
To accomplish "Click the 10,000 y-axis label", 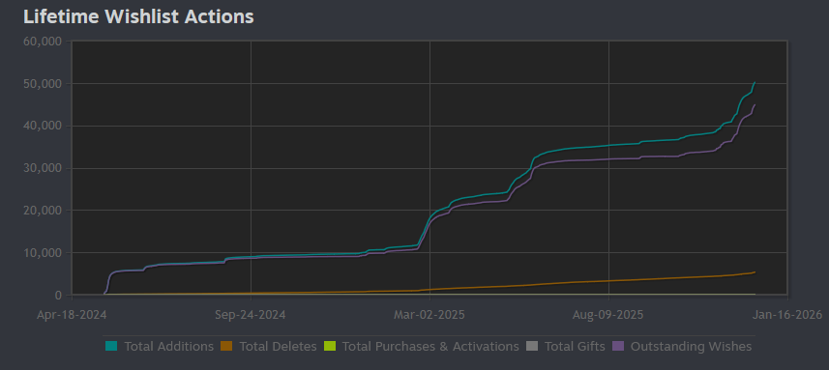I will tap(43, 252).
